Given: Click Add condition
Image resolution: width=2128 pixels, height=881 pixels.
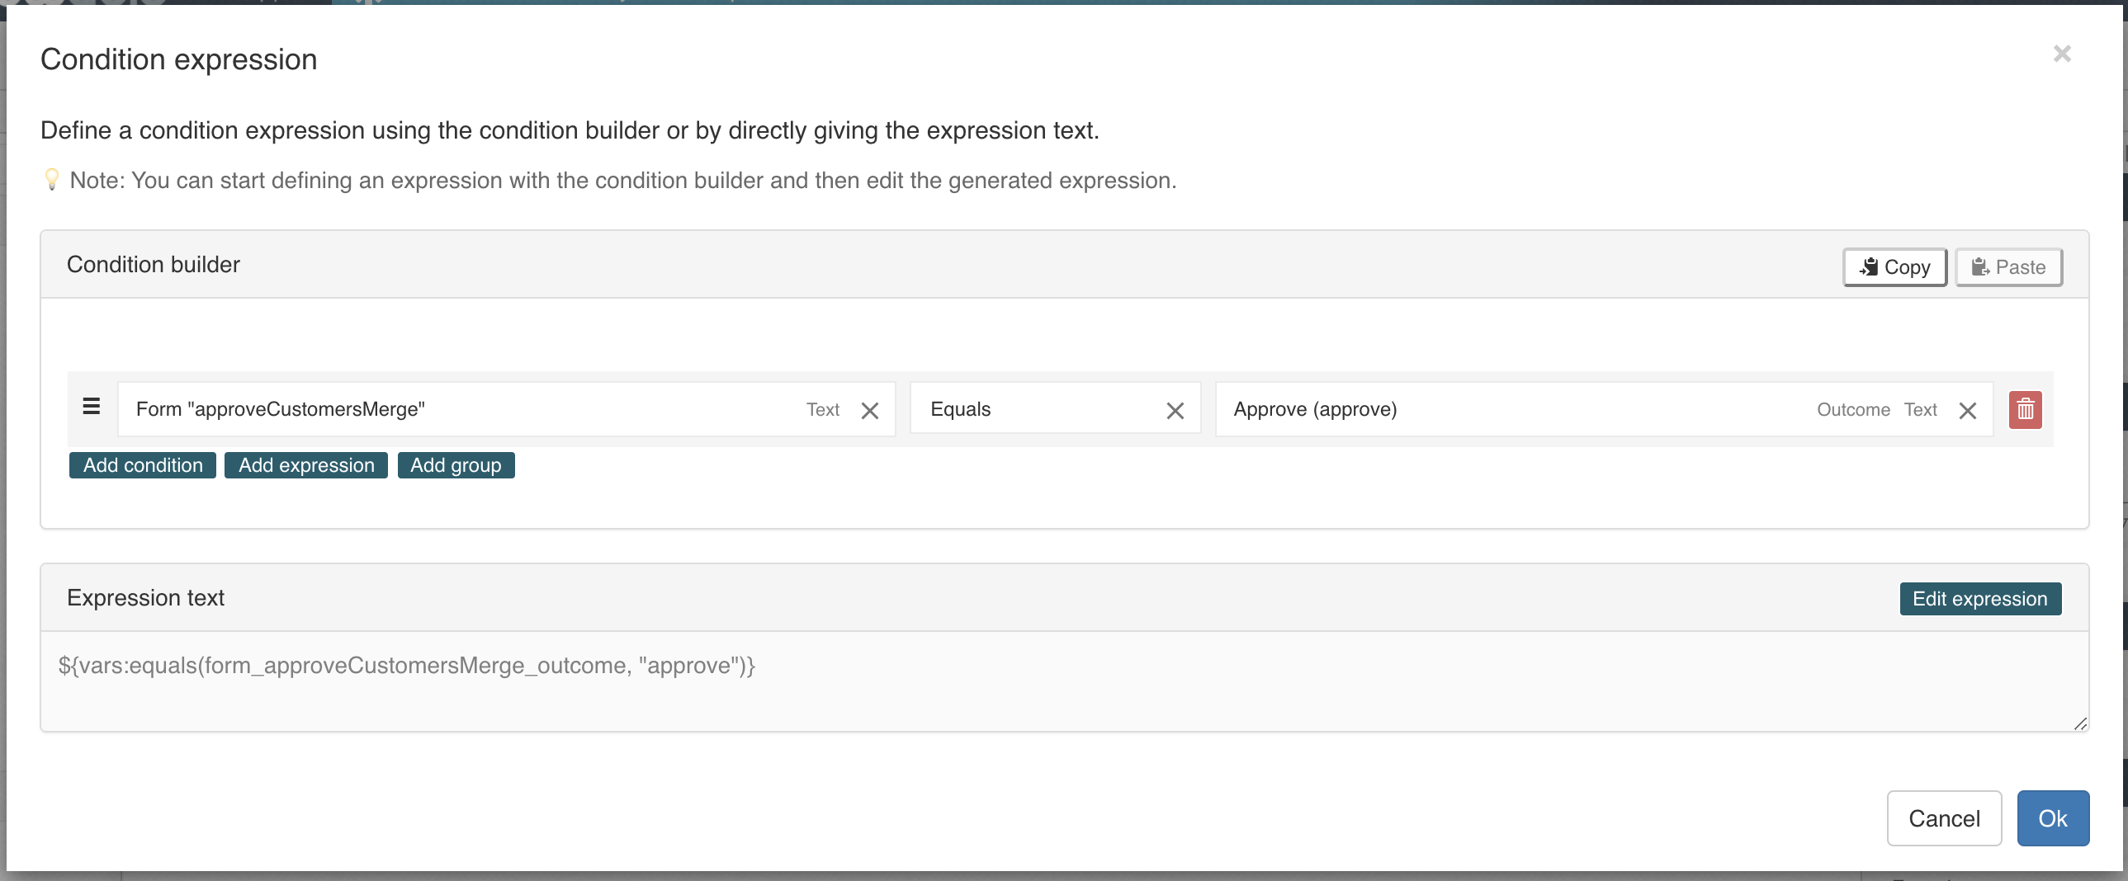Looking at the screenshot, I should 142,465.
